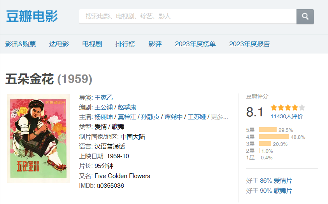The image size is (328, 204).
Task: Open 2023年度报告 page
Action: tap(249, 44)
